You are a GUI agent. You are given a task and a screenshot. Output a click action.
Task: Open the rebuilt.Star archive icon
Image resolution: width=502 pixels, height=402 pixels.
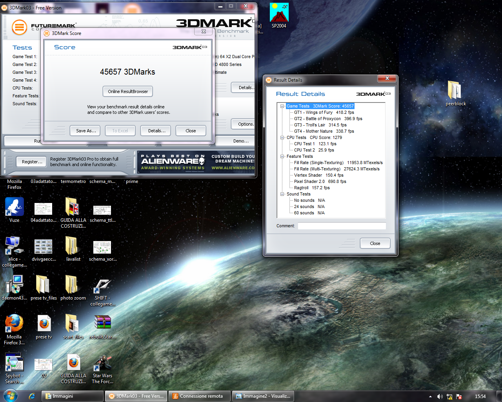[x=102, y=327]
